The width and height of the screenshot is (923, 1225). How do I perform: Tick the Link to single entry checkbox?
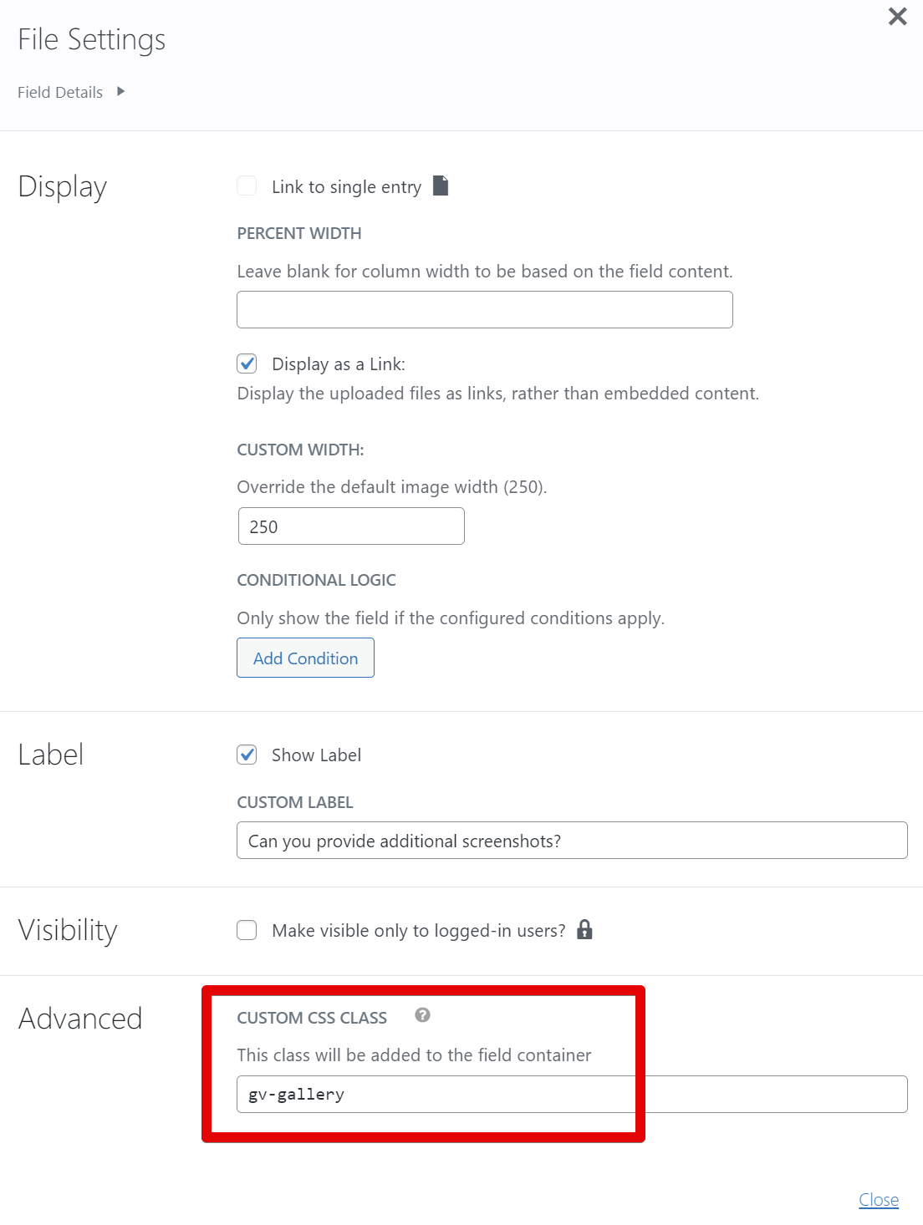[x=247, y=186]
